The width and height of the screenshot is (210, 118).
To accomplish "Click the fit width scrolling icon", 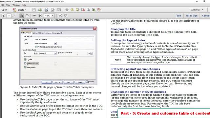I will [x=60, y=16].
